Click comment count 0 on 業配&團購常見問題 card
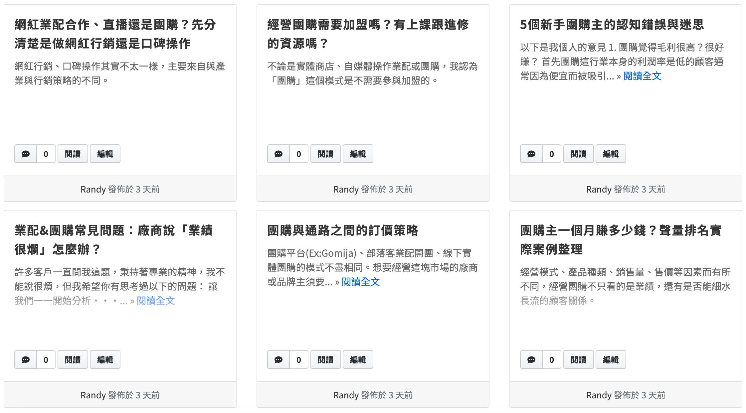The image size is (746, 413). 46,360
